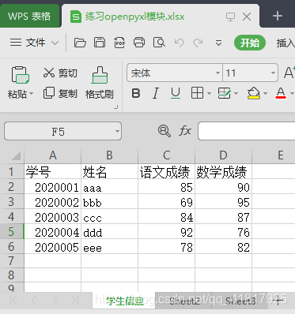Click the Copy button
Screen dimensions: 295x314
pos(60,93)
